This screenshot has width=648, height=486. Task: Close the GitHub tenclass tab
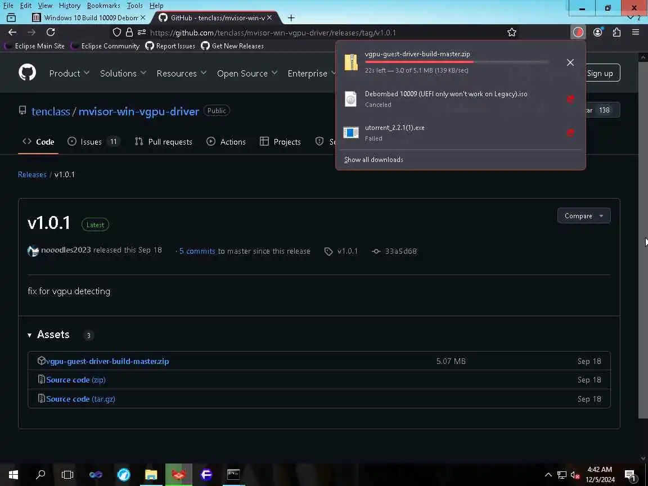click(x=269, y=18)
